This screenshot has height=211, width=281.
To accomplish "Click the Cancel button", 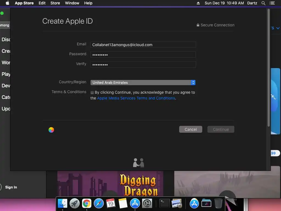I will [x=191, y=129].
